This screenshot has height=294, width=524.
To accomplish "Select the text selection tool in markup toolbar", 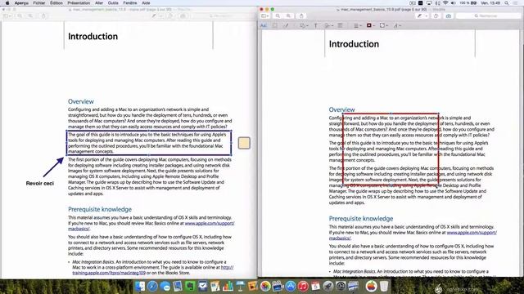I will (264, 25).
